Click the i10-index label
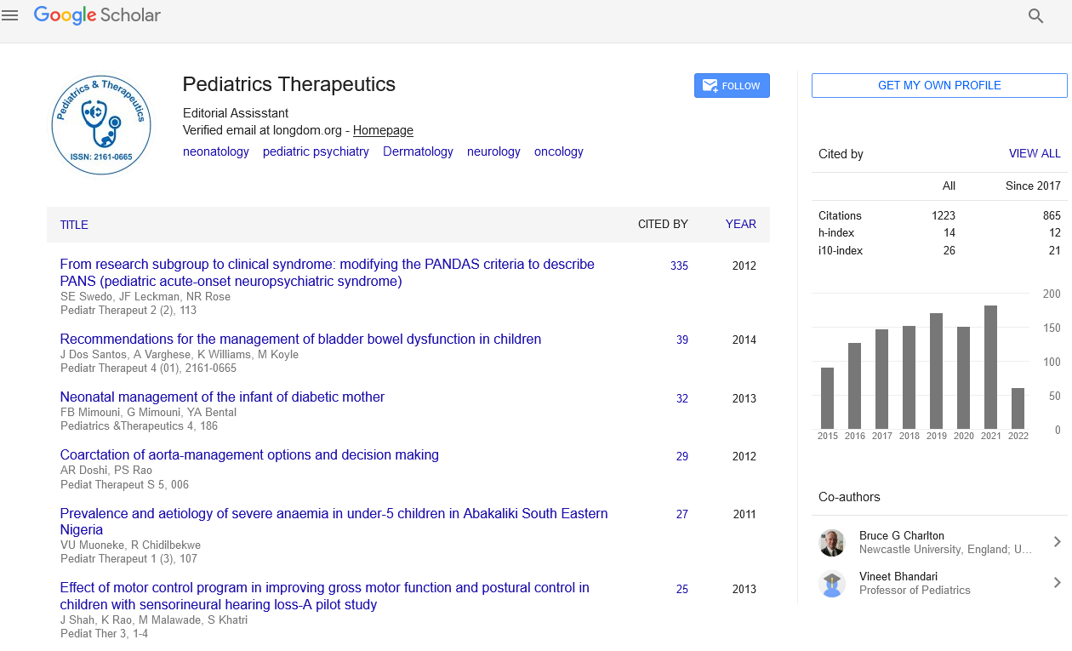Screen dimensions: 1072x651 pos(841,250)
